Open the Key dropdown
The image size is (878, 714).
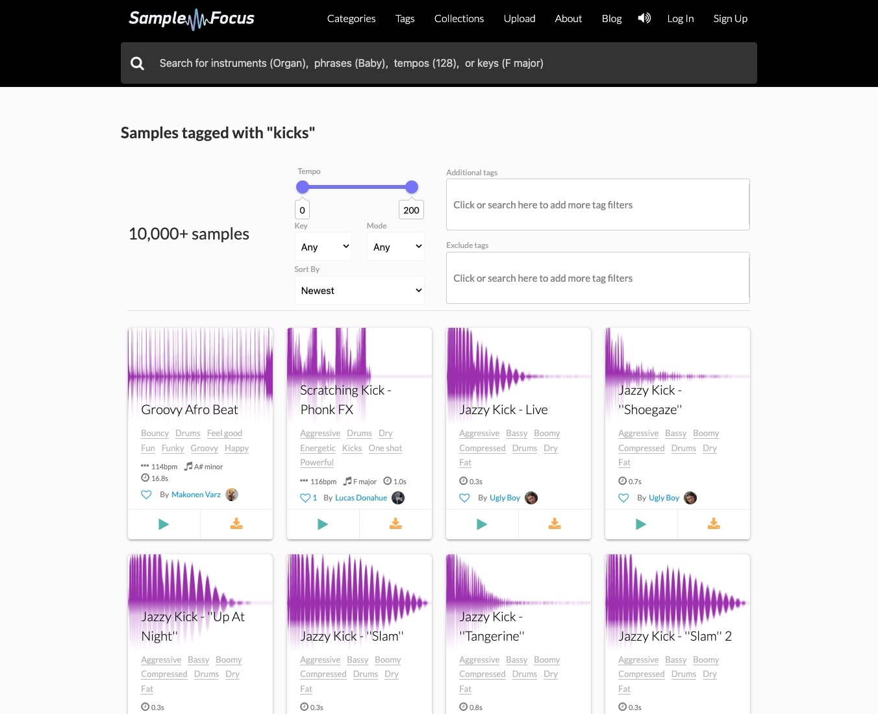tap(323, 247)
